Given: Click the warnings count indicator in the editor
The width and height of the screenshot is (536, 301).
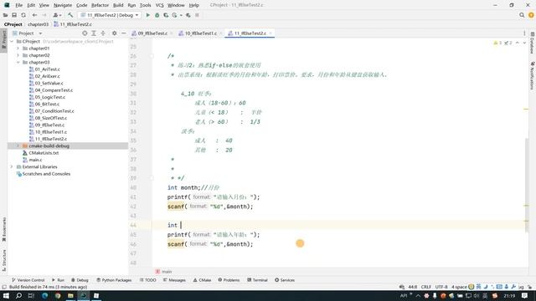Looking at the screenshot, I should pyautogui.click(x=497, y=43).
